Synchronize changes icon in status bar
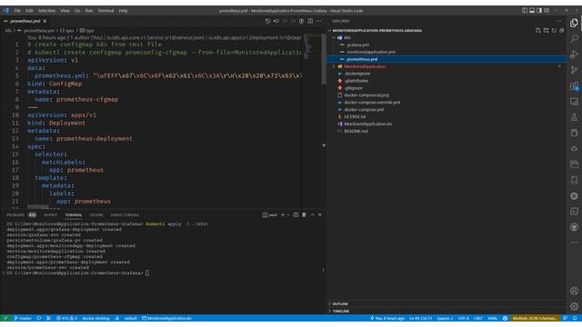The image size is (582, 327). pyautogui.click(x=39, y=318)
